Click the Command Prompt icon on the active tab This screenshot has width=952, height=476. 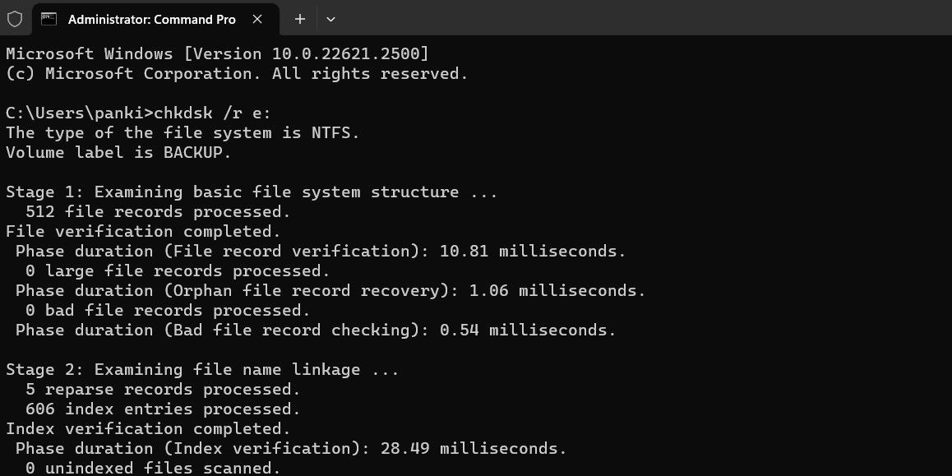pos(49,18)
